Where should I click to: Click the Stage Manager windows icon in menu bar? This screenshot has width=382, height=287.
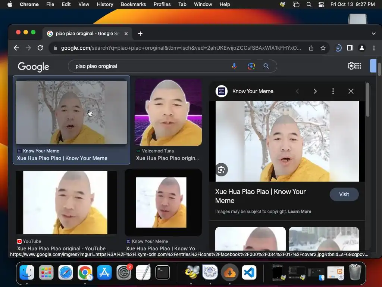click(296, 4)
